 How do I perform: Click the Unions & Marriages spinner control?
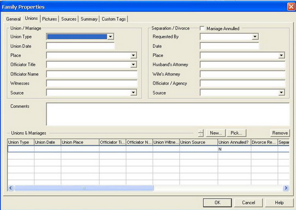click(x=201, y=133)
